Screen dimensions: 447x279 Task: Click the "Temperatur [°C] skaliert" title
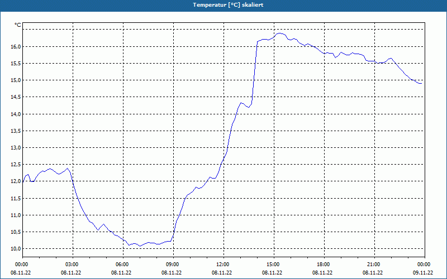click(x=228, y=5)
